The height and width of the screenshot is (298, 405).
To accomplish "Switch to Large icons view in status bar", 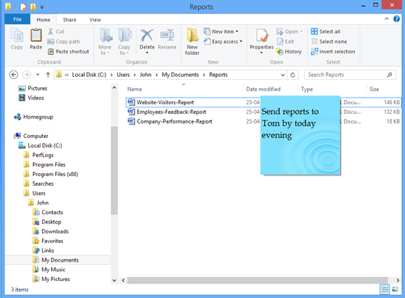I will click(x=394, y=289).
